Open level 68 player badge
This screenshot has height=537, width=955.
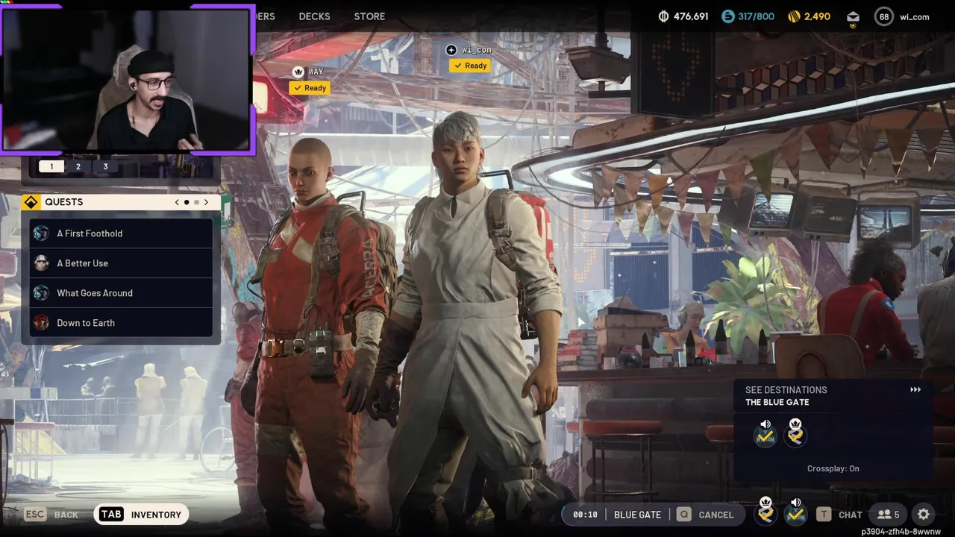884,16
